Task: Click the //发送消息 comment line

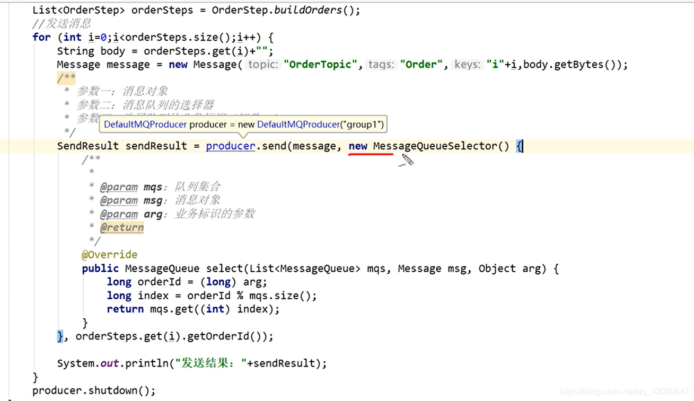Action: point(62,23)
